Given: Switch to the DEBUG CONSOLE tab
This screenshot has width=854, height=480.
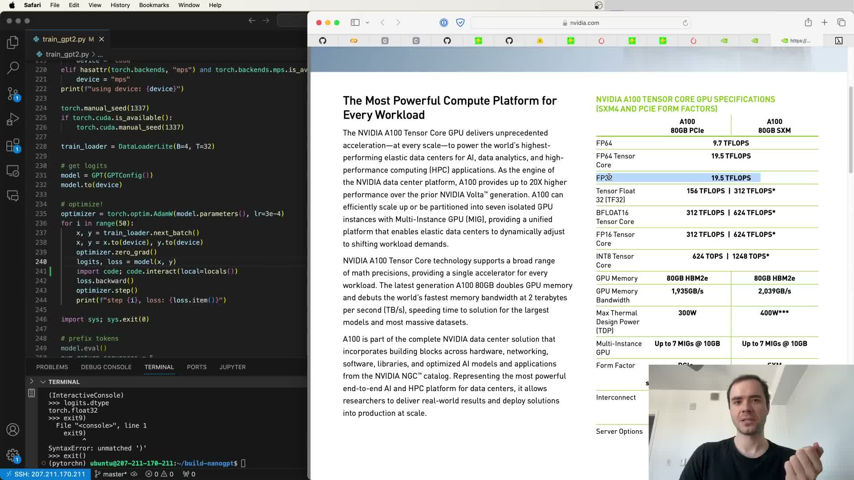Looking at the screenshot, I should pyautogui.click(x=106, y=367).
